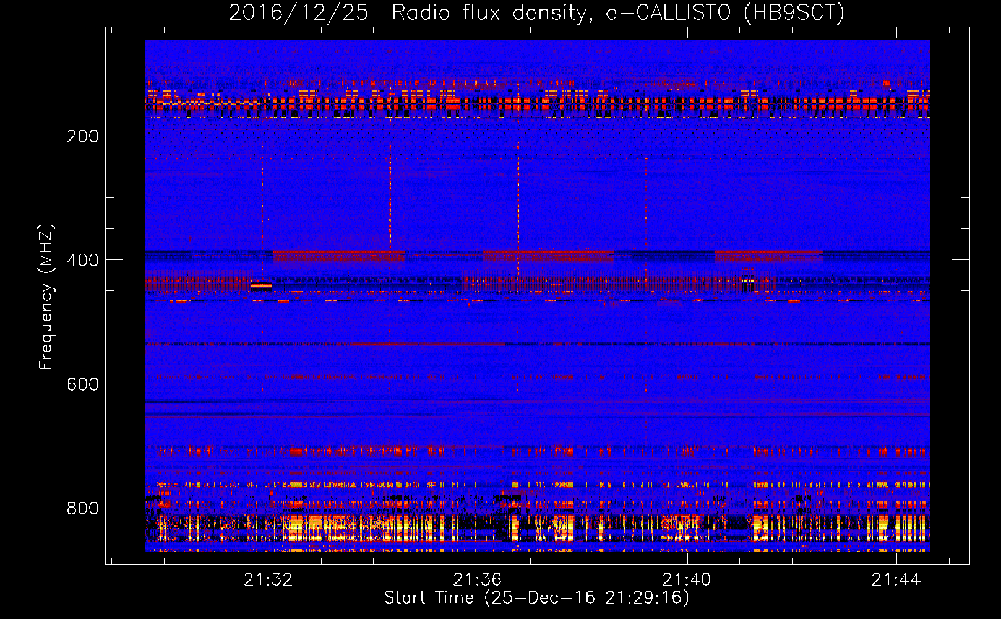The image size is (1001, 619).
Task: Click the 800 frequency tick label
Action: (x=82, y=508)
